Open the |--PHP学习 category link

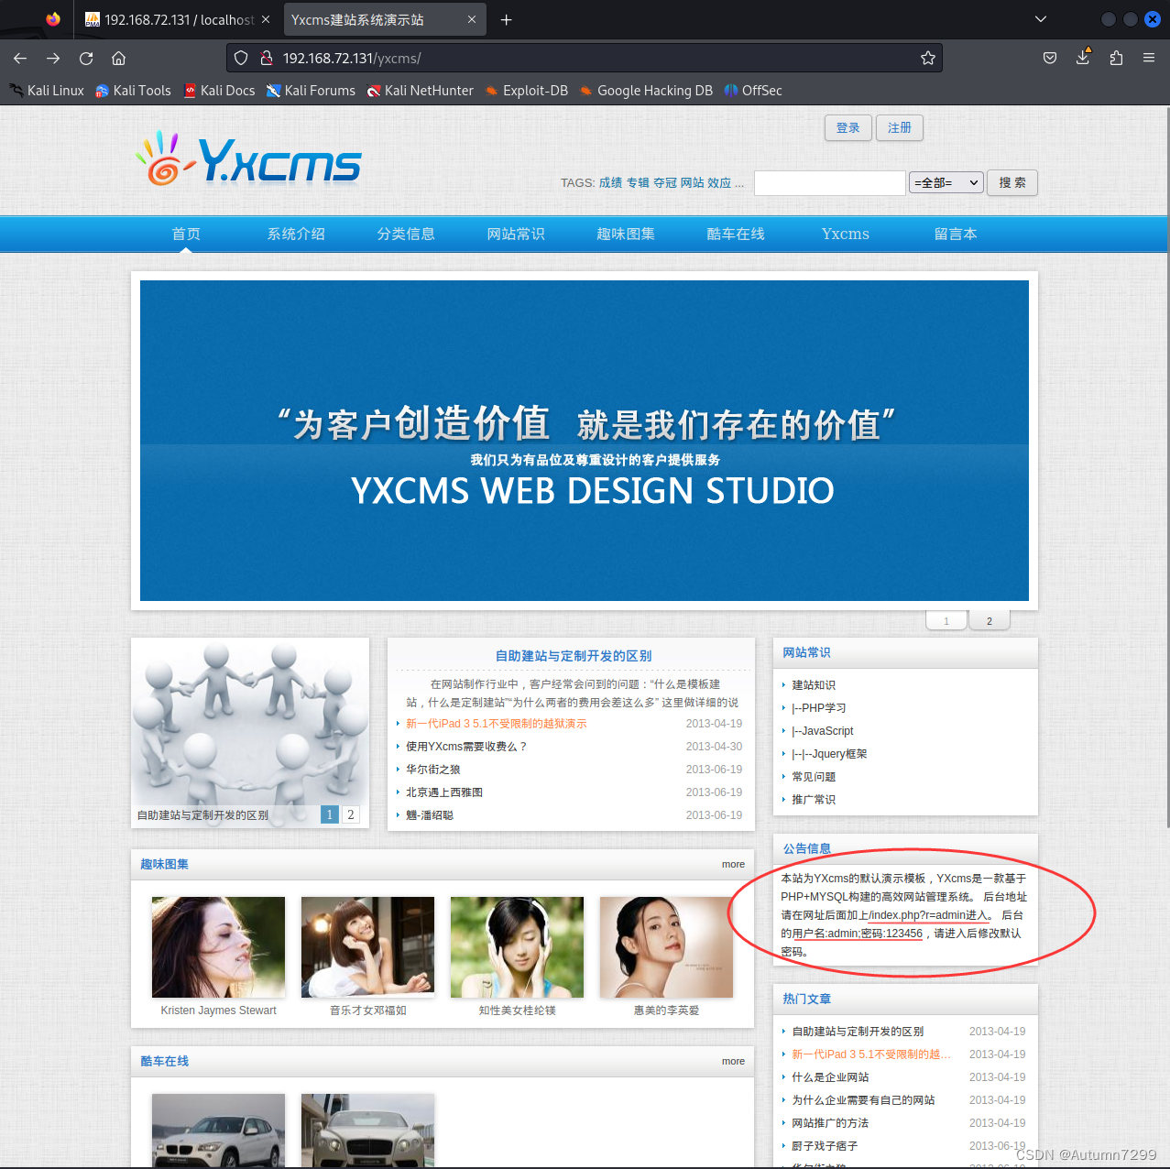click(819, 708)
